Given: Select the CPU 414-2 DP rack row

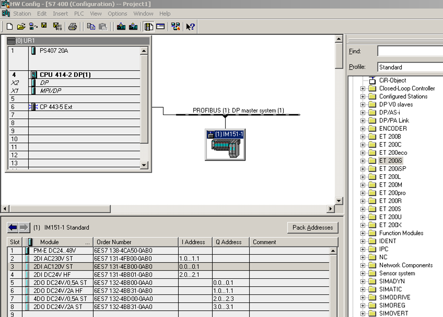Looking at the screenshot, I should 65,75.
